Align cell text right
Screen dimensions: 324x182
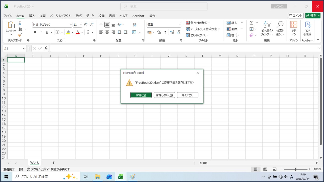pyautogui.click(x=113, y=32)
